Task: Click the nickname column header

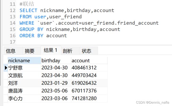Action: [24, 61]
